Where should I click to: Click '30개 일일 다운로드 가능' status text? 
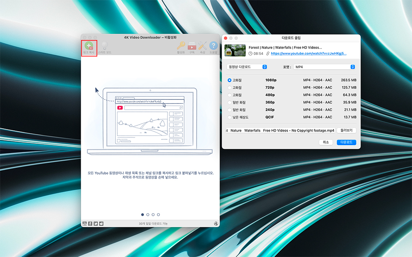pos(153,224)
